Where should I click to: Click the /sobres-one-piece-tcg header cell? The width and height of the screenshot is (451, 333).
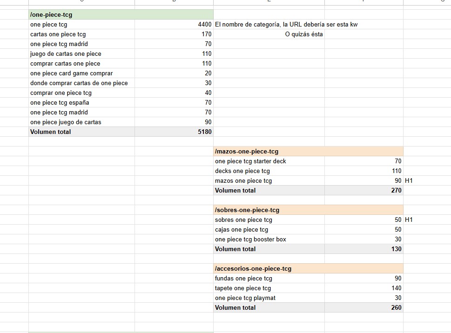308,210
